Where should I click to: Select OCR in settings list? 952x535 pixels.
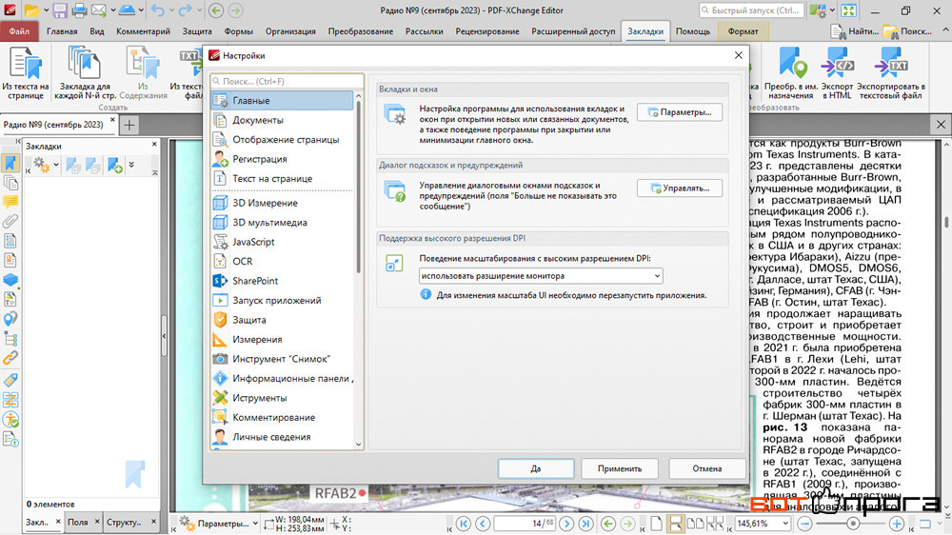point(282,261)
